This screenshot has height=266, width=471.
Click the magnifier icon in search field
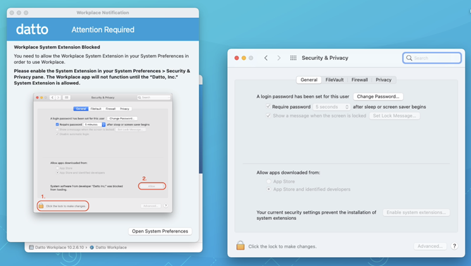pyautogui.click(x=410, y=58)
